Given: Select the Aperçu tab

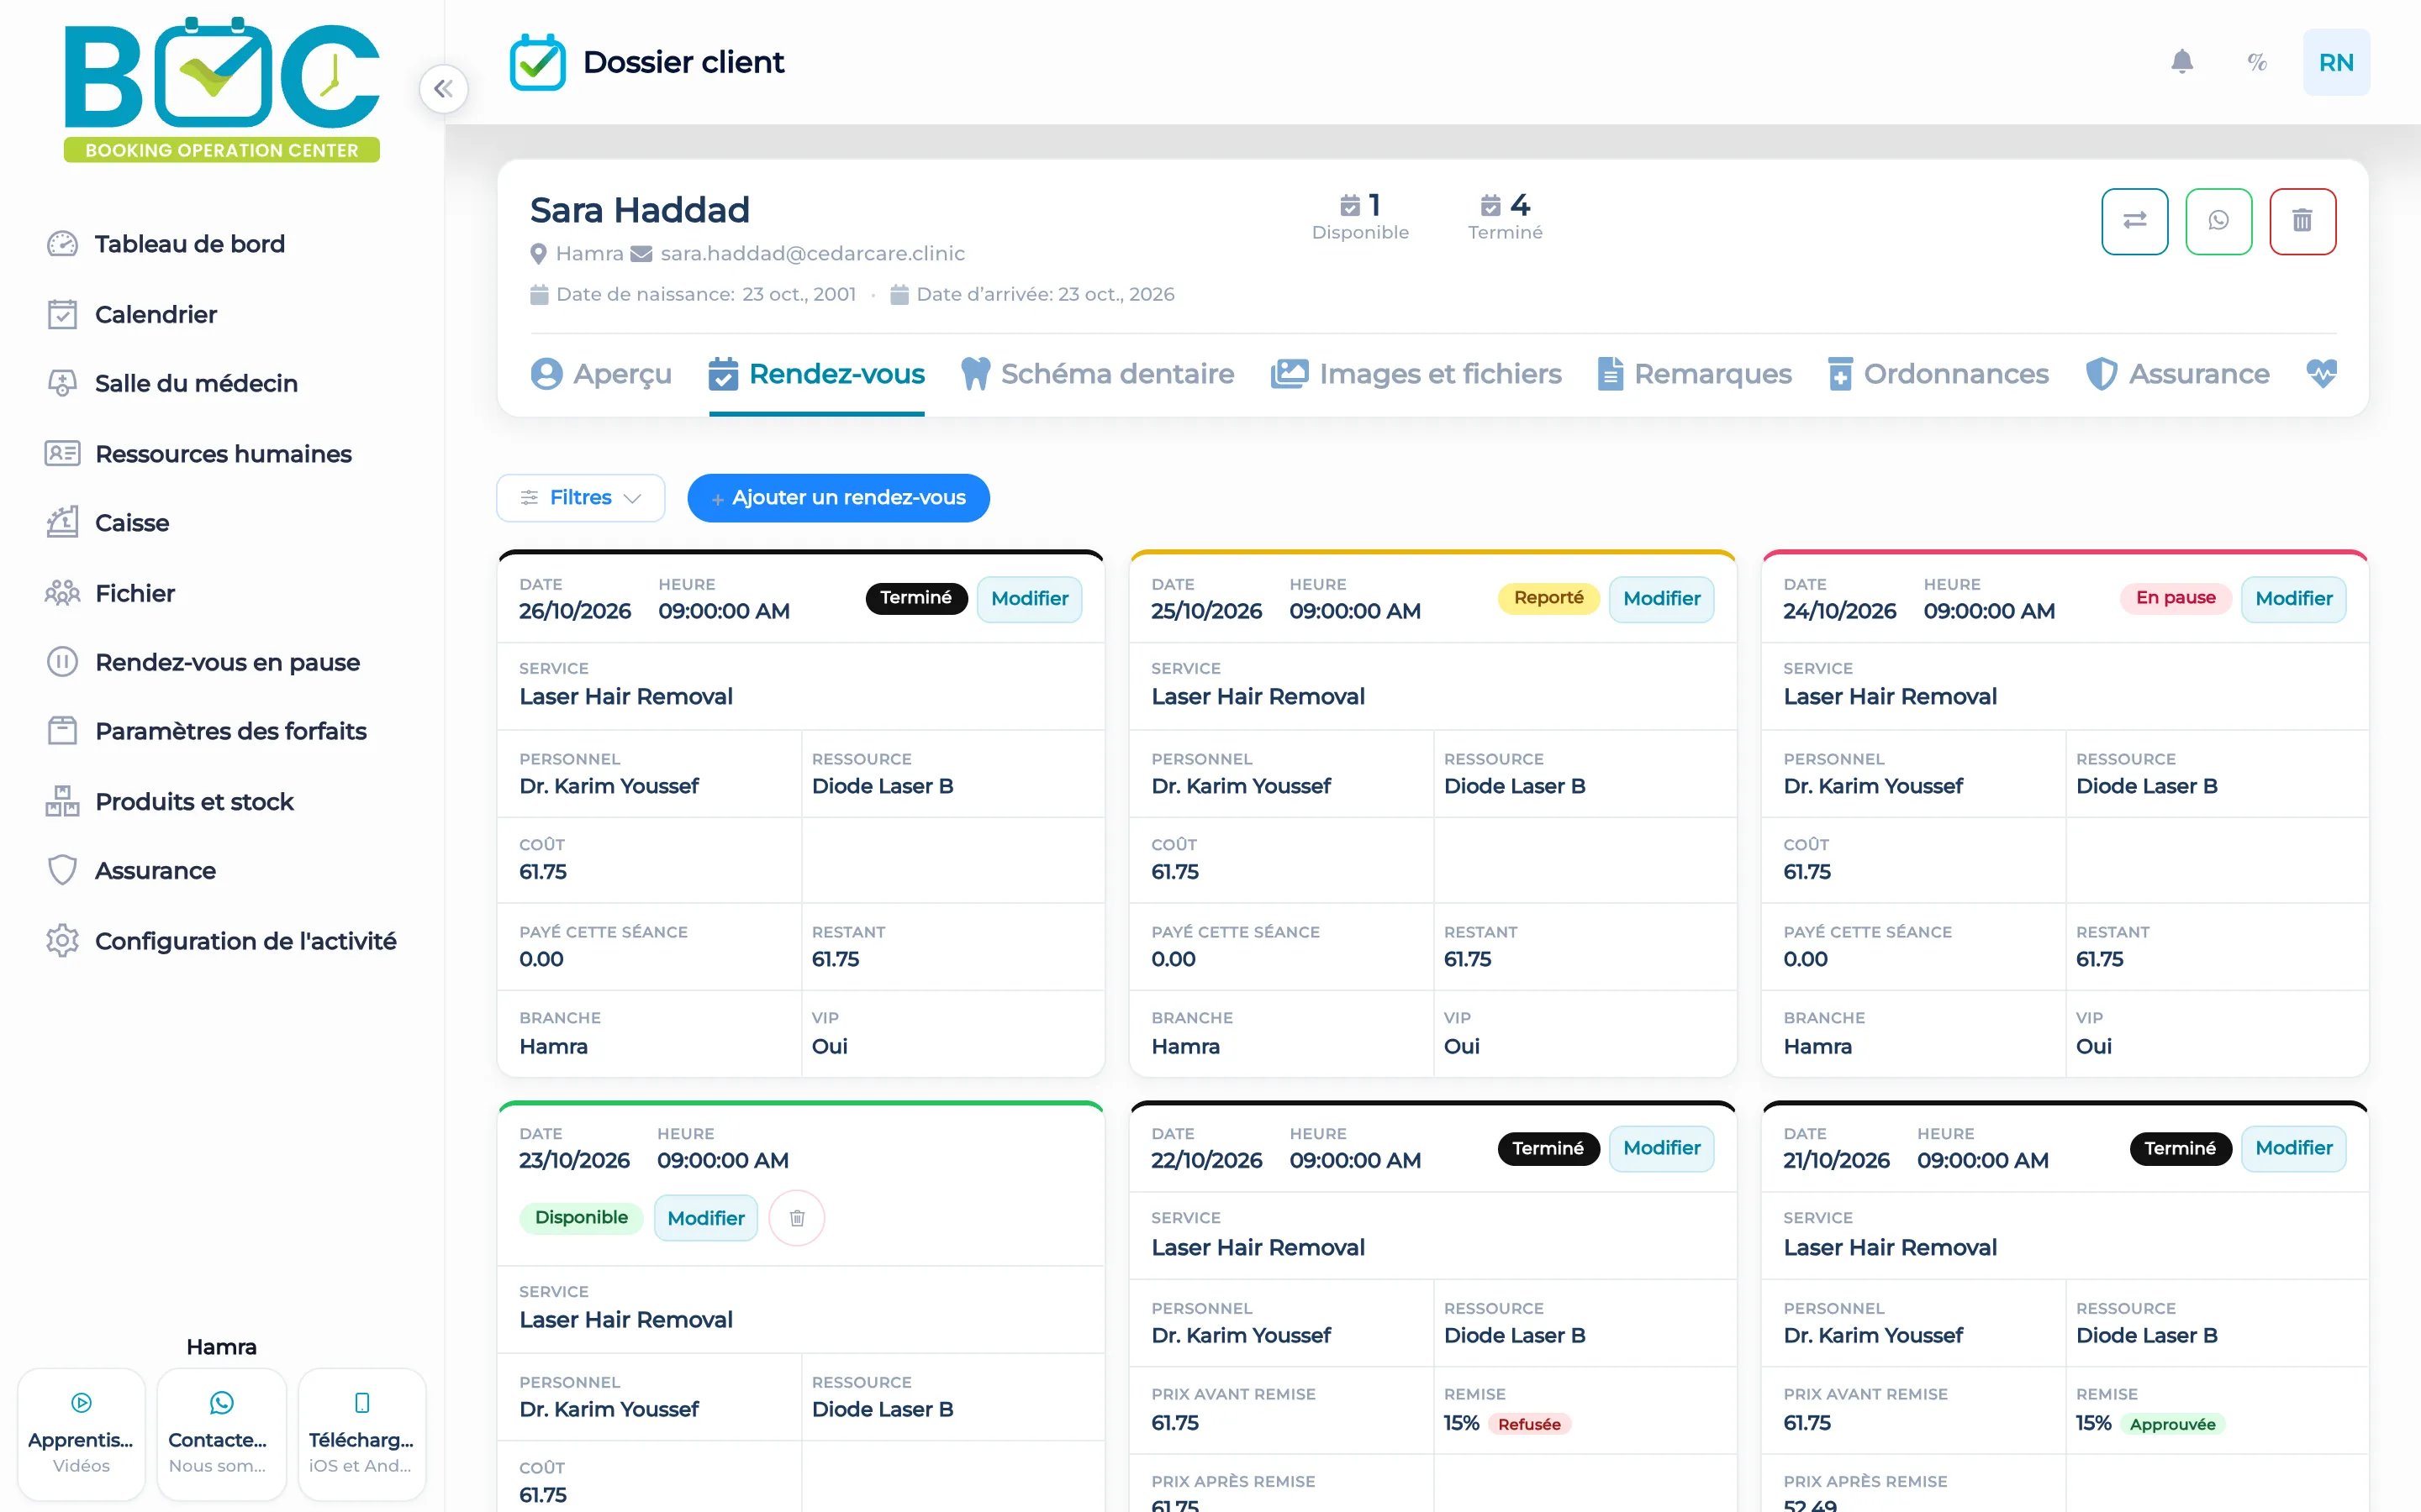Looking at the screenshot, I should (x=600, y=374).
